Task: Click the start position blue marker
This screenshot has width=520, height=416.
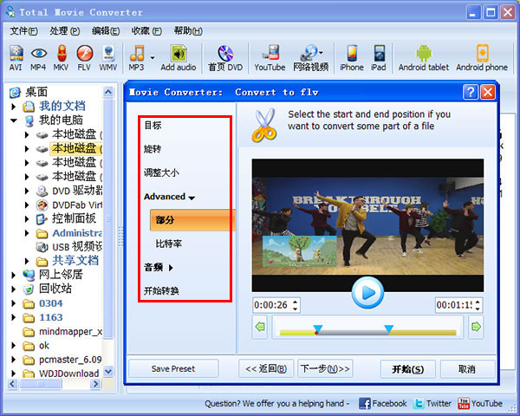Action: click(x=318, y=329)
